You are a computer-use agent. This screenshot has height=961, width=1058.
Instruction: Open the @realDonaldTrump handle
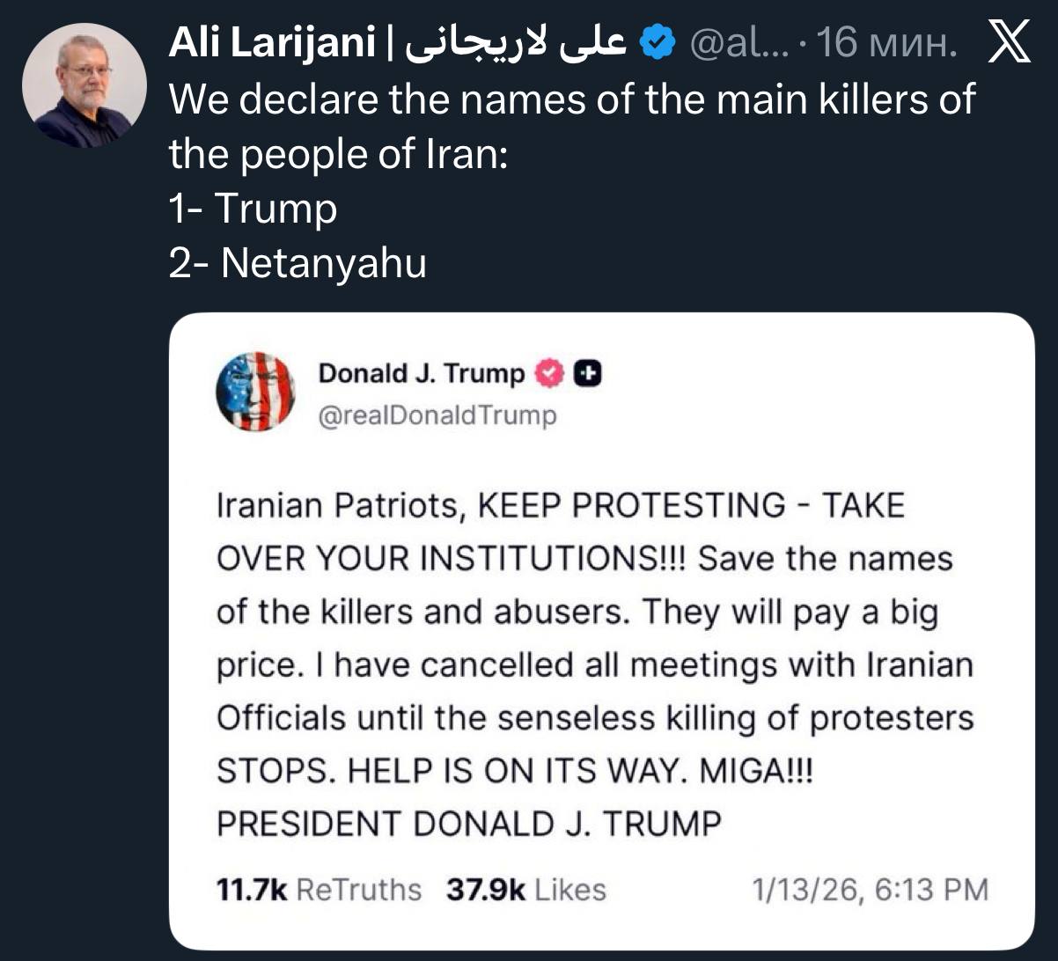pyautogui.click(x=437, y=414)
